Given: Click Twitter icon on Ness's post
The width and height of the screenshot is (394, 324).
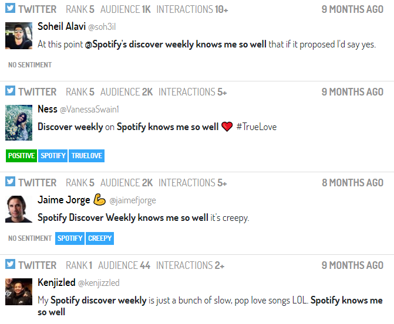Looking at the screenshot, I should coord(11,91).
